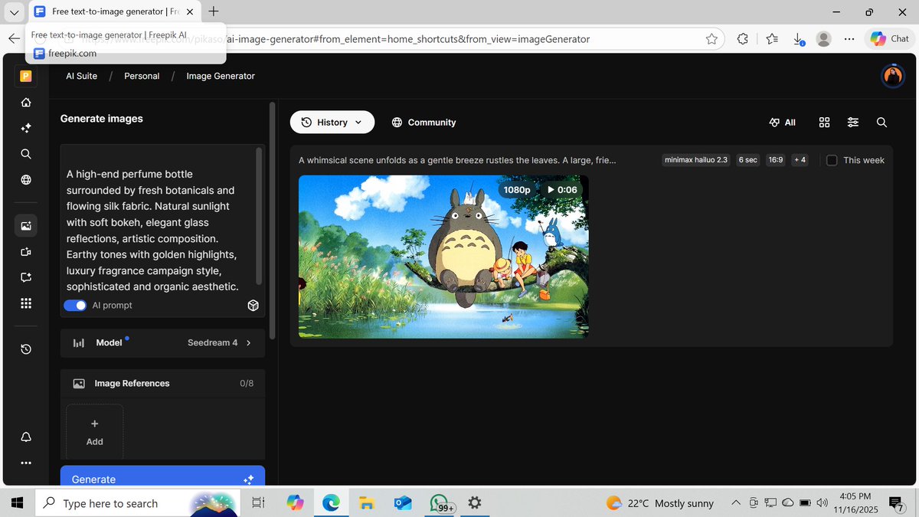This screenshot has height=517, width=919.
Task: Bookmark page with the star icon
Action: tap(711, 39)
